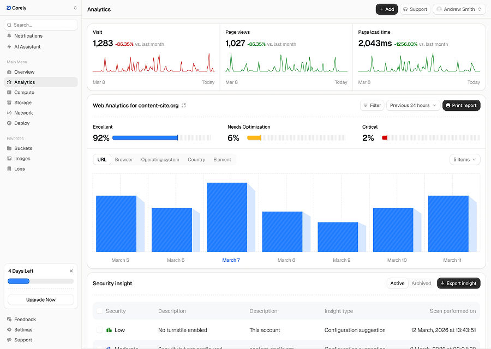
Task: Click expand icon beside content-site.org title
Action: 184,105
